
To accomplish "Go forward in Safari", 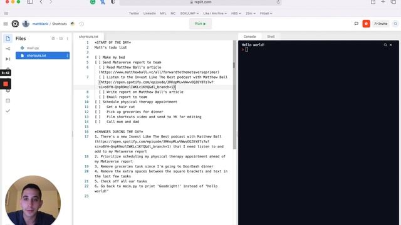I will point(51,2).
